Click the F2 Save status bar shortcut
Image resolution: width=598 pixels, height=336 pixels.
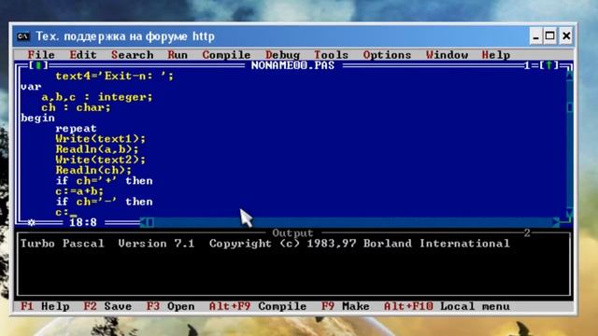107,306
